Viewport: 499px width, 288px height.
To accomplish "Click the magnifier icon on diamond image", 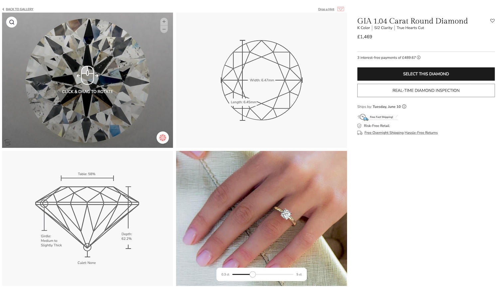I will point(12,22).
